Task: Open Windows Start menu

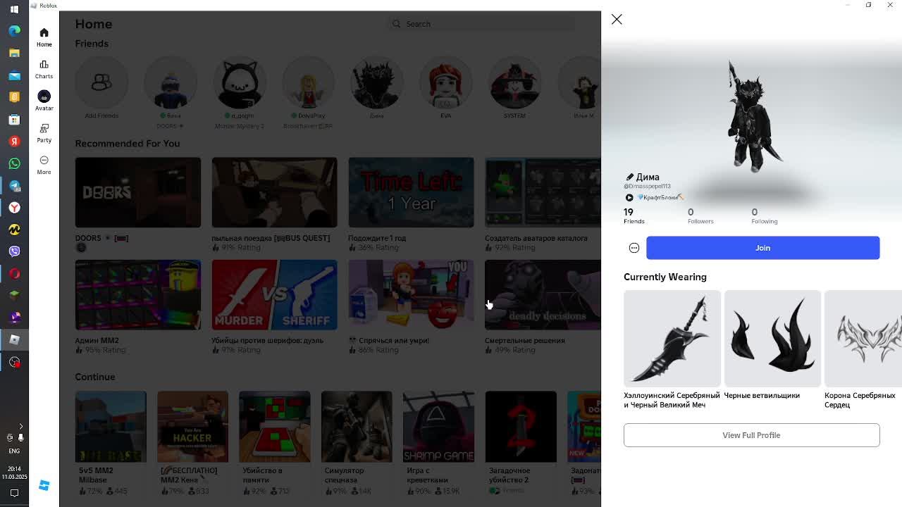Action: coord(14,9)
